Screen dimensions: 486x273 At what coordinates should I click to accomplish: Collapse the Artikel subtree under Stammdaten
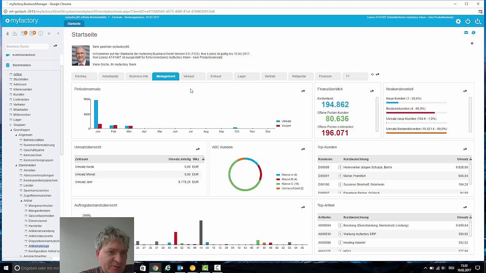[x=21, y=201]
